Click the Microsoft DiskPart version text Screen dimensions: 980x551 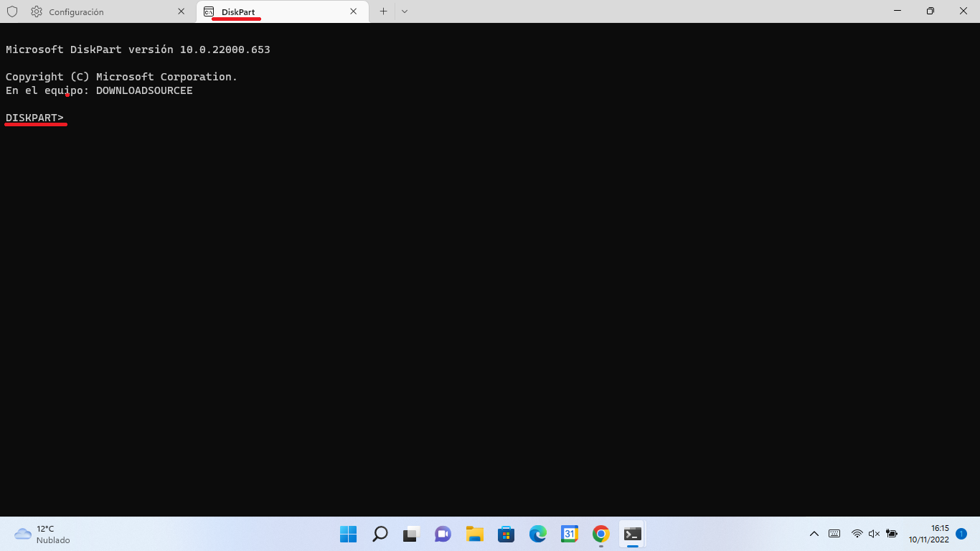point(138,50)
